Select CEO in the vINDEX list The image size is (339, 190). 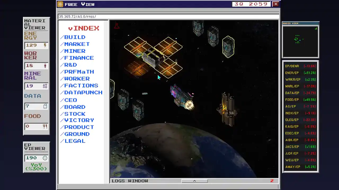69,100
